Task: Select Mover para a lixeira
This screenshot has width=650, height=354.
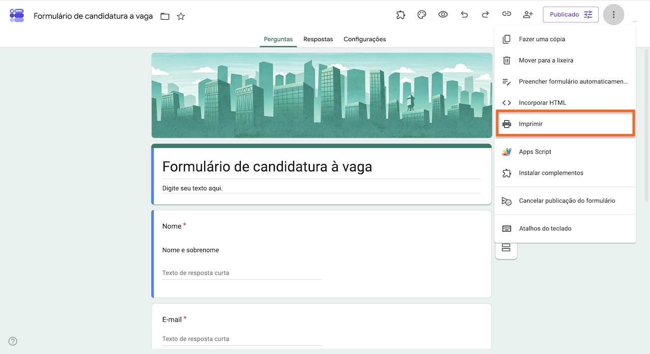Action: [565, 60]
